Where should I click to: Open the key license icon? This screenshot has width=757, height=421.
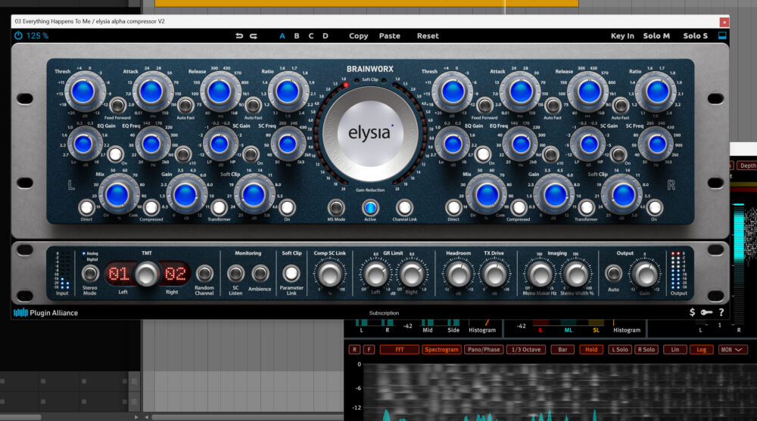coord(706,312)
